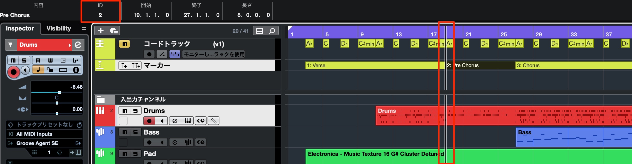Toggle Inspector lock track icon
The image size is (632, 164).
click(x=50, y=70)
